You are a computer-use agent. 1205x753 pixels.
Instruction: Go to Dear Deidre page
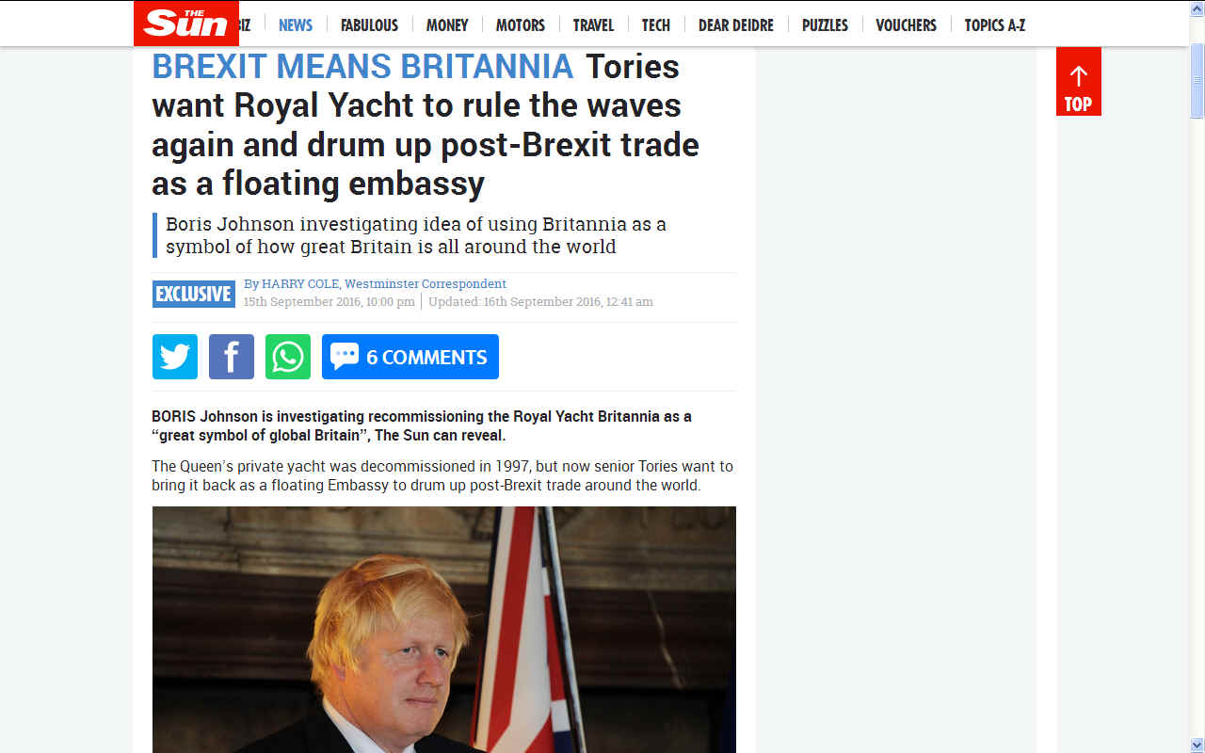click(x=736, y=25)
